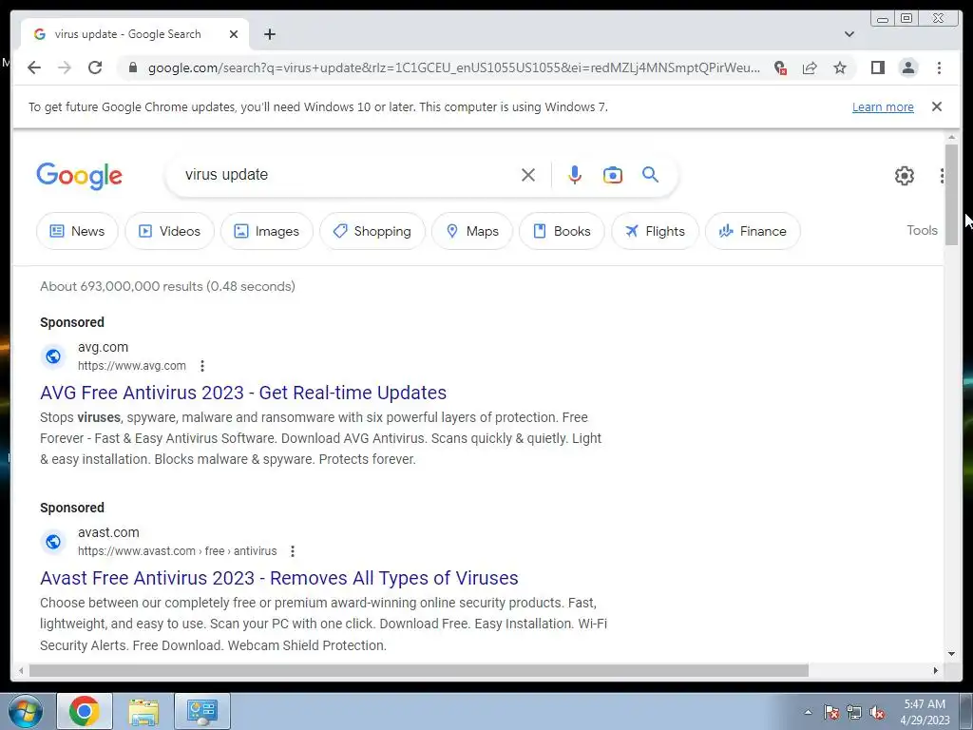
Task: Show hidden system tray icons
Action: pos(808,712)
